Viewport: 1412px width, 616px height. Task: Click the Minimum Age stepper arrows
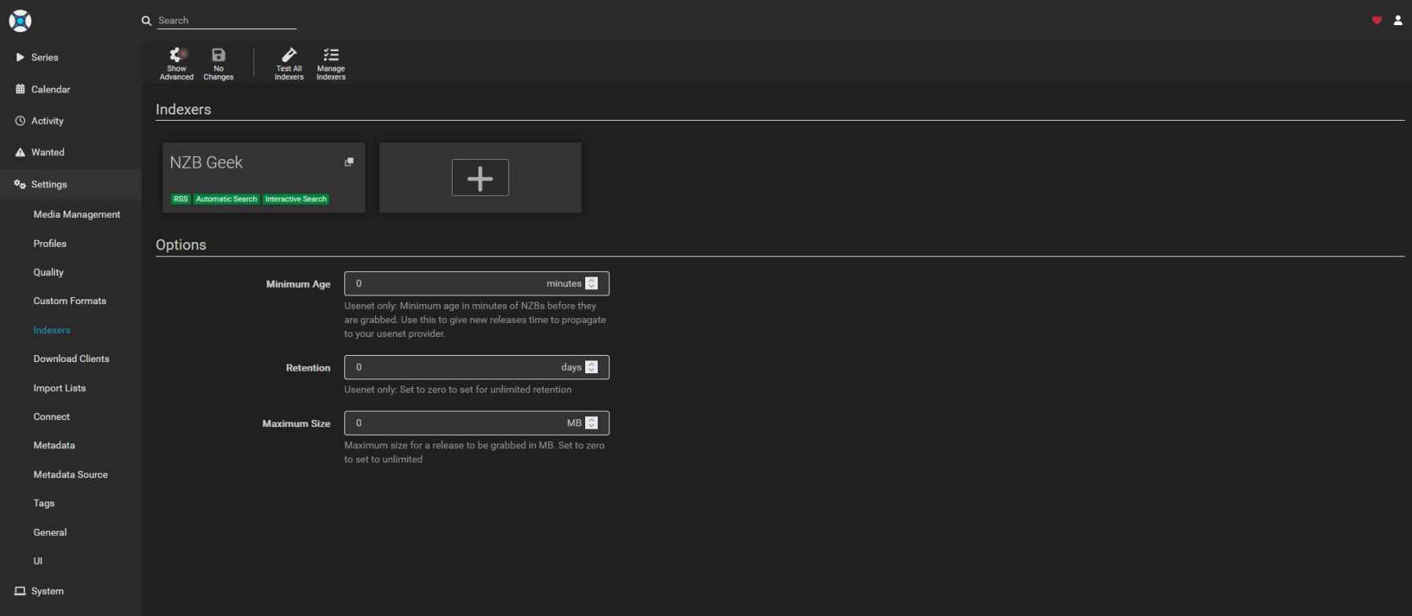591,284
